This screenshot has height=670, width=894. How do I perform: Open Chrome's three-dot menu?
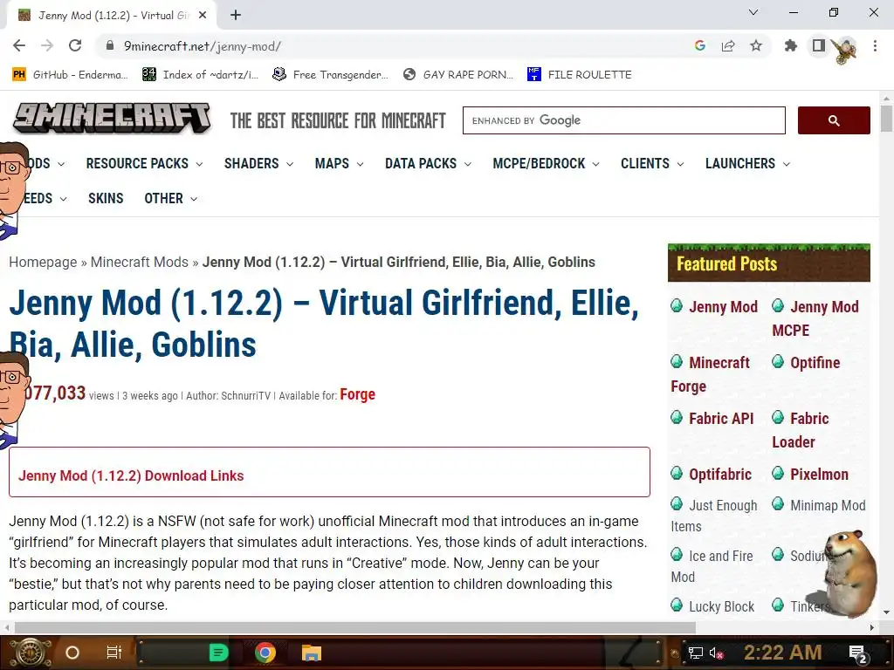pyautogui.click(x=875, y=45)
